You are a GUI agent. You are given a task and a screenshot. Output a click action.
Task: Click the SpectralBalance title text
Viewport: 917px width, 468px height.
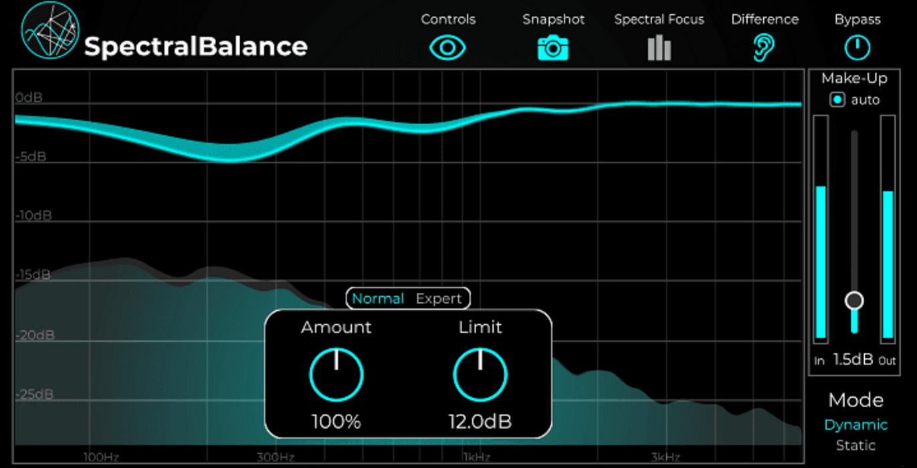[x=195, y=47]
